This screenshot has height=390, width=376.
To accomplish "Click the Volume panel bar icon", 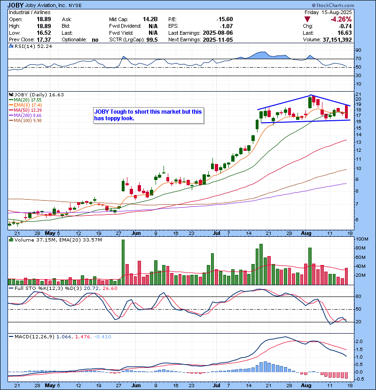I will point(11,240).
